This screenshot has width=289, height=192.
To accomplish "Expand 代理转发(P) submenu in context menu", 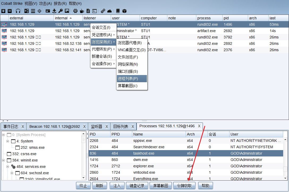I will pos(103,49).
